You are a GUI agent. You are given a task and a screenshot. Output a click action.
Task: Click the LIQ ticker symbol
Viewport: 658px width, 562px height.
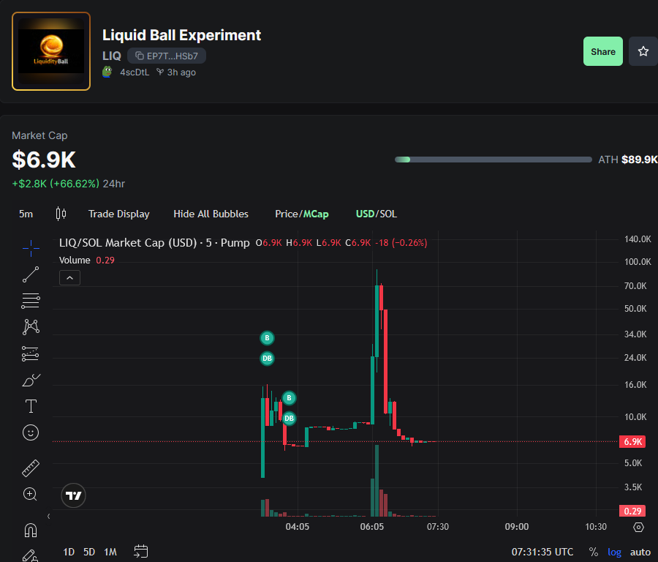point(112,56)
